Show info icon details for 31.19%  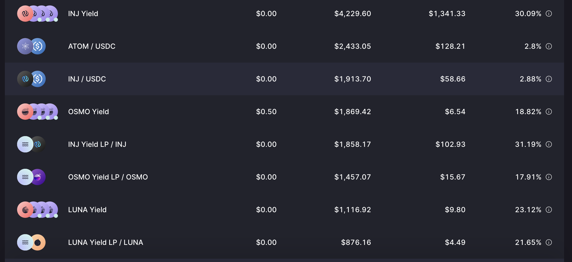click(549, 144)
